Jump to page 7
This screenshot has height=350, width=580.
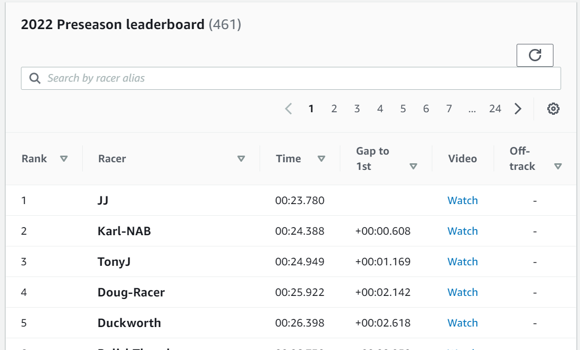point(449,109)
